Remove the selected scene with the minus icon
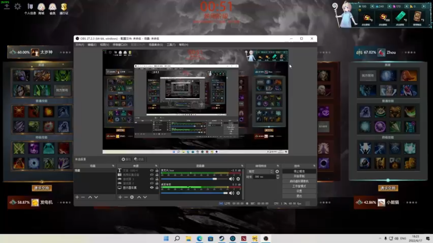 coord(83,197)
